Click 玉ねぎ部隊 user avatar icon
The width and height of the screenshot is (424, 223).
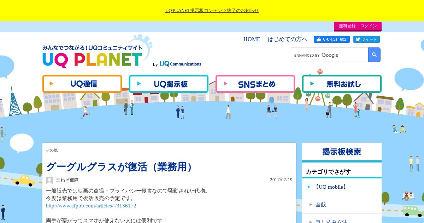point(49,180)
